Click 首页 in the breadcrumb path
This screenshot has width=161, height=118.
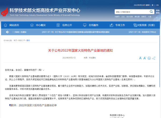[15, 40]
